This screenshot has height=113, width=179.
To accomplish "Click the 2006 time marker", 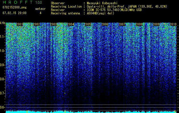I will (x=105, y=24).
